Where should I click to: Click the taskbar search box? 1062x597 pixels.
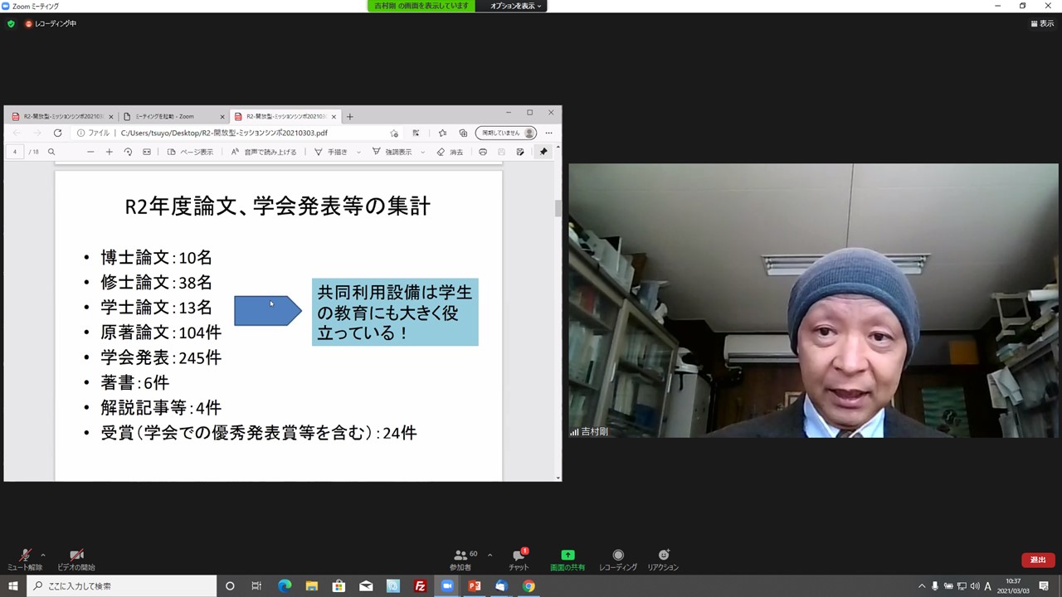click(x=121, y=585)
